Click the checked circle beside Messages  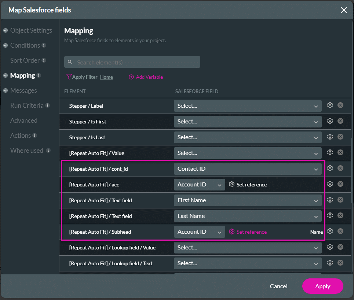5,90
